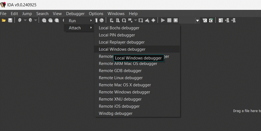Open the forward-history dropdown arrow

pos(36,20)
